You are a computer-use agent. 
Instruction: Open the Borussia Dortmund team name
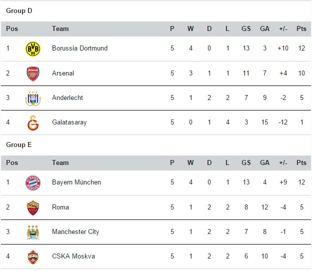80,48
